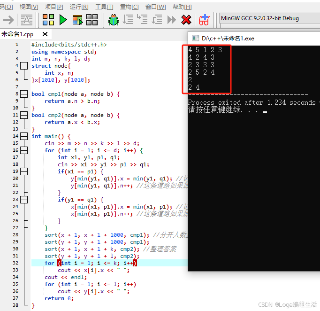Collapse the cmp2 function fold at line 11
Image resolution: width=320 pixels, height=311 pixels.
(24, 115)
